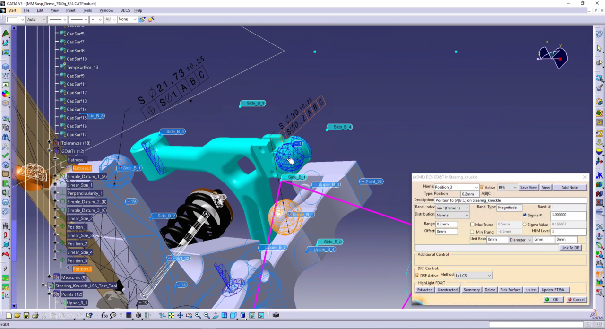This screenshot has height=329, width=605.
Task: Click inside the Description input field
Action: tap(510, 200)
